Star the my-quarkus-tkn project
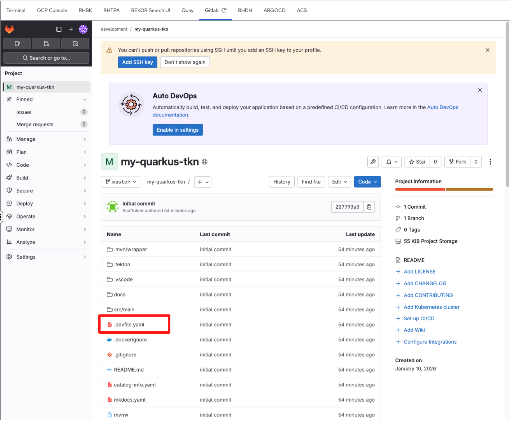Viewport: 510px width, 424px height. coord(417,162)
